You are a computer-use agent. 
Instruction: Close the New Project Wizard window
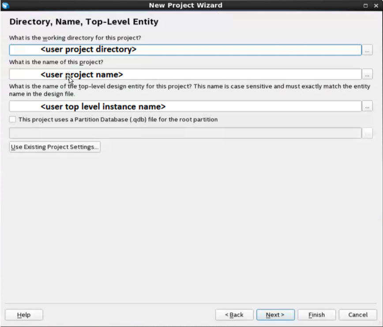(x=376, y=6)
